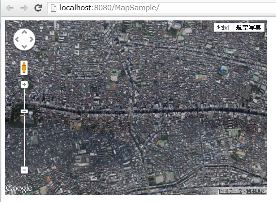Open the 地図データ link
Image resolution: width=276 pixels, height=202 pixels.
(x=230, y=191)
